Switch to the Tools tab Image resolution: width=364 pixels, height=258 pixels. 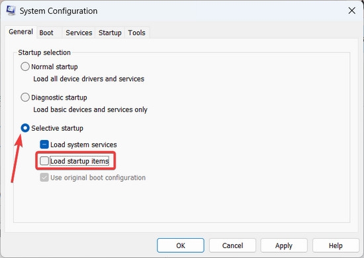point(137,32)
